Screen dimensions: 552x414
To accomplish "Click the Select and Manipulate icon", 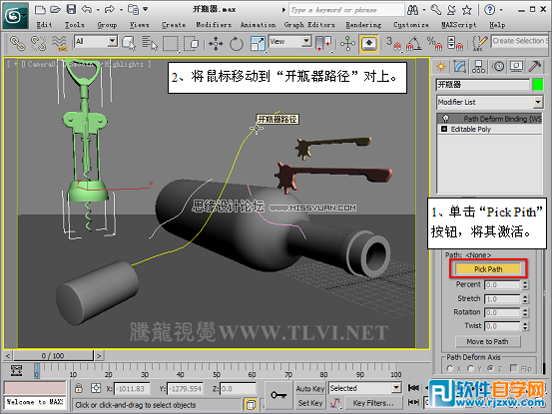I will pyautogui.click(x=347, y=44).
